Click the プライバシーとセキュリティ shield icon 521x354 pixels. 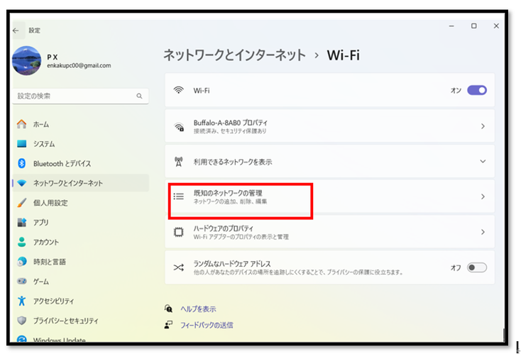[x=21, y=321]
